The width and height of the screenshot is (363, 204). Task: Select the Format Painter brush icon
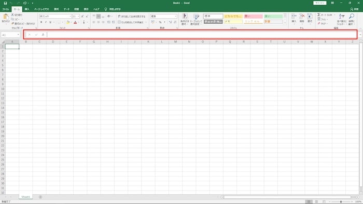[12, 24]
